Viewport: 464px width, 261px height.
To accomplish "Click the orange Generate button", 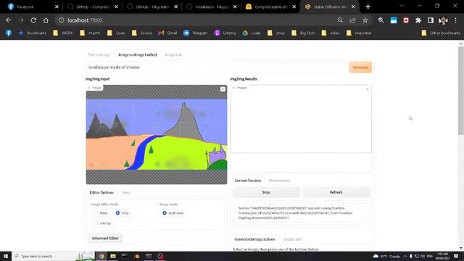I will (360, 67).
